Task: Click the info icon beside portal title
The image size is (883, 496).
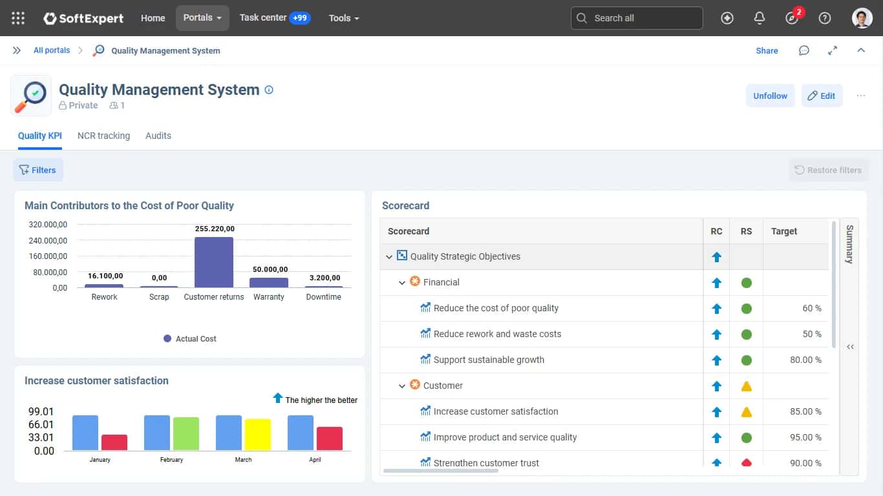Action: (269, 90)
